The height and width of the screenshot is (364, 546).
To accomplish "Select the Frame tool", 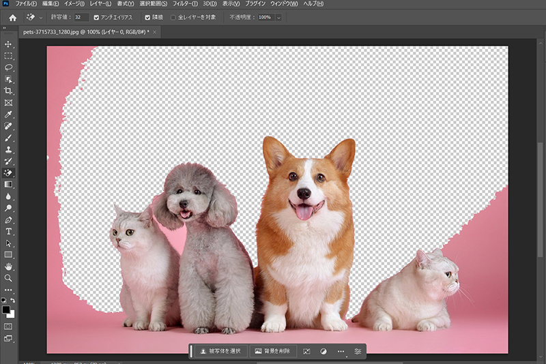I will point(8,102).
